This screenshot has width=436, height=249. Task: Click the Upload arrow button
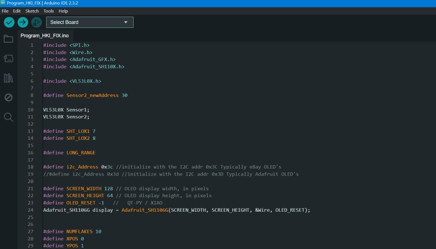pos(23,22)
